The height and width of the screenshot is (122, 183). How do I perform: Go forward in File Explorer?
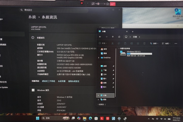tap(106, 37)
